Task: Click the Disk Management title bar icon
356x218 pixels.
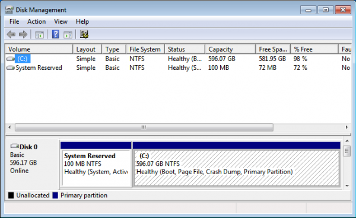Action: coord(9,9)
